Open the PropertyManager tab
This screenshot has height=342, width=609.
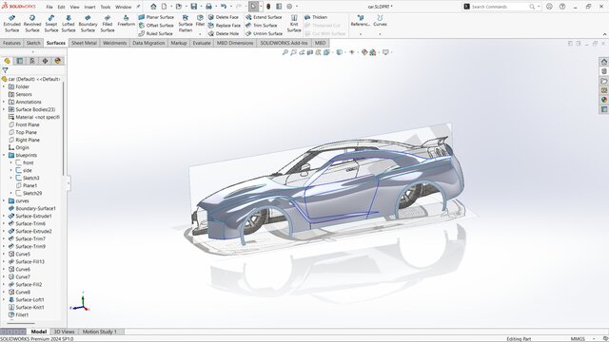point(20,61)
